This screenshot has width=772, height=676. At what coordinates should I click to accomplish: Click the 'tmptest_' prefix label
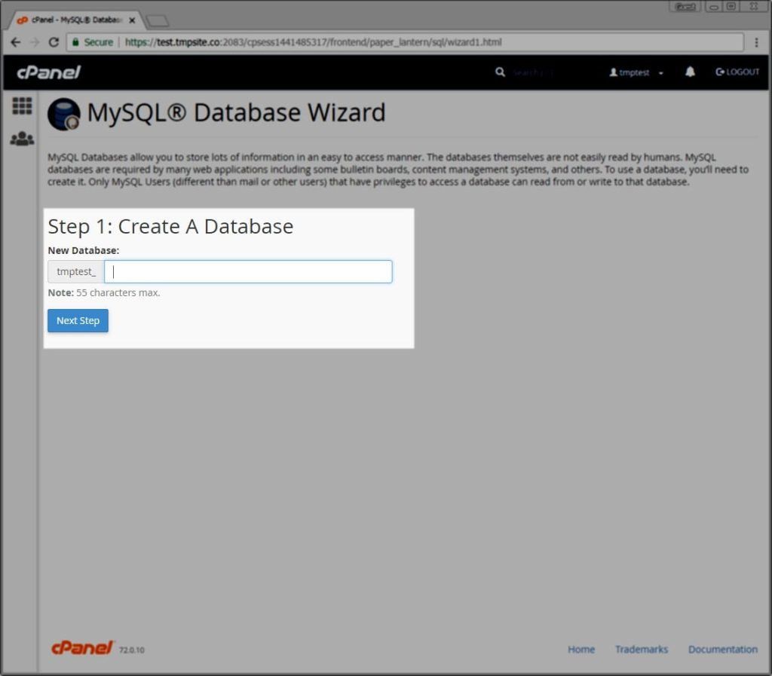[76, 271]
